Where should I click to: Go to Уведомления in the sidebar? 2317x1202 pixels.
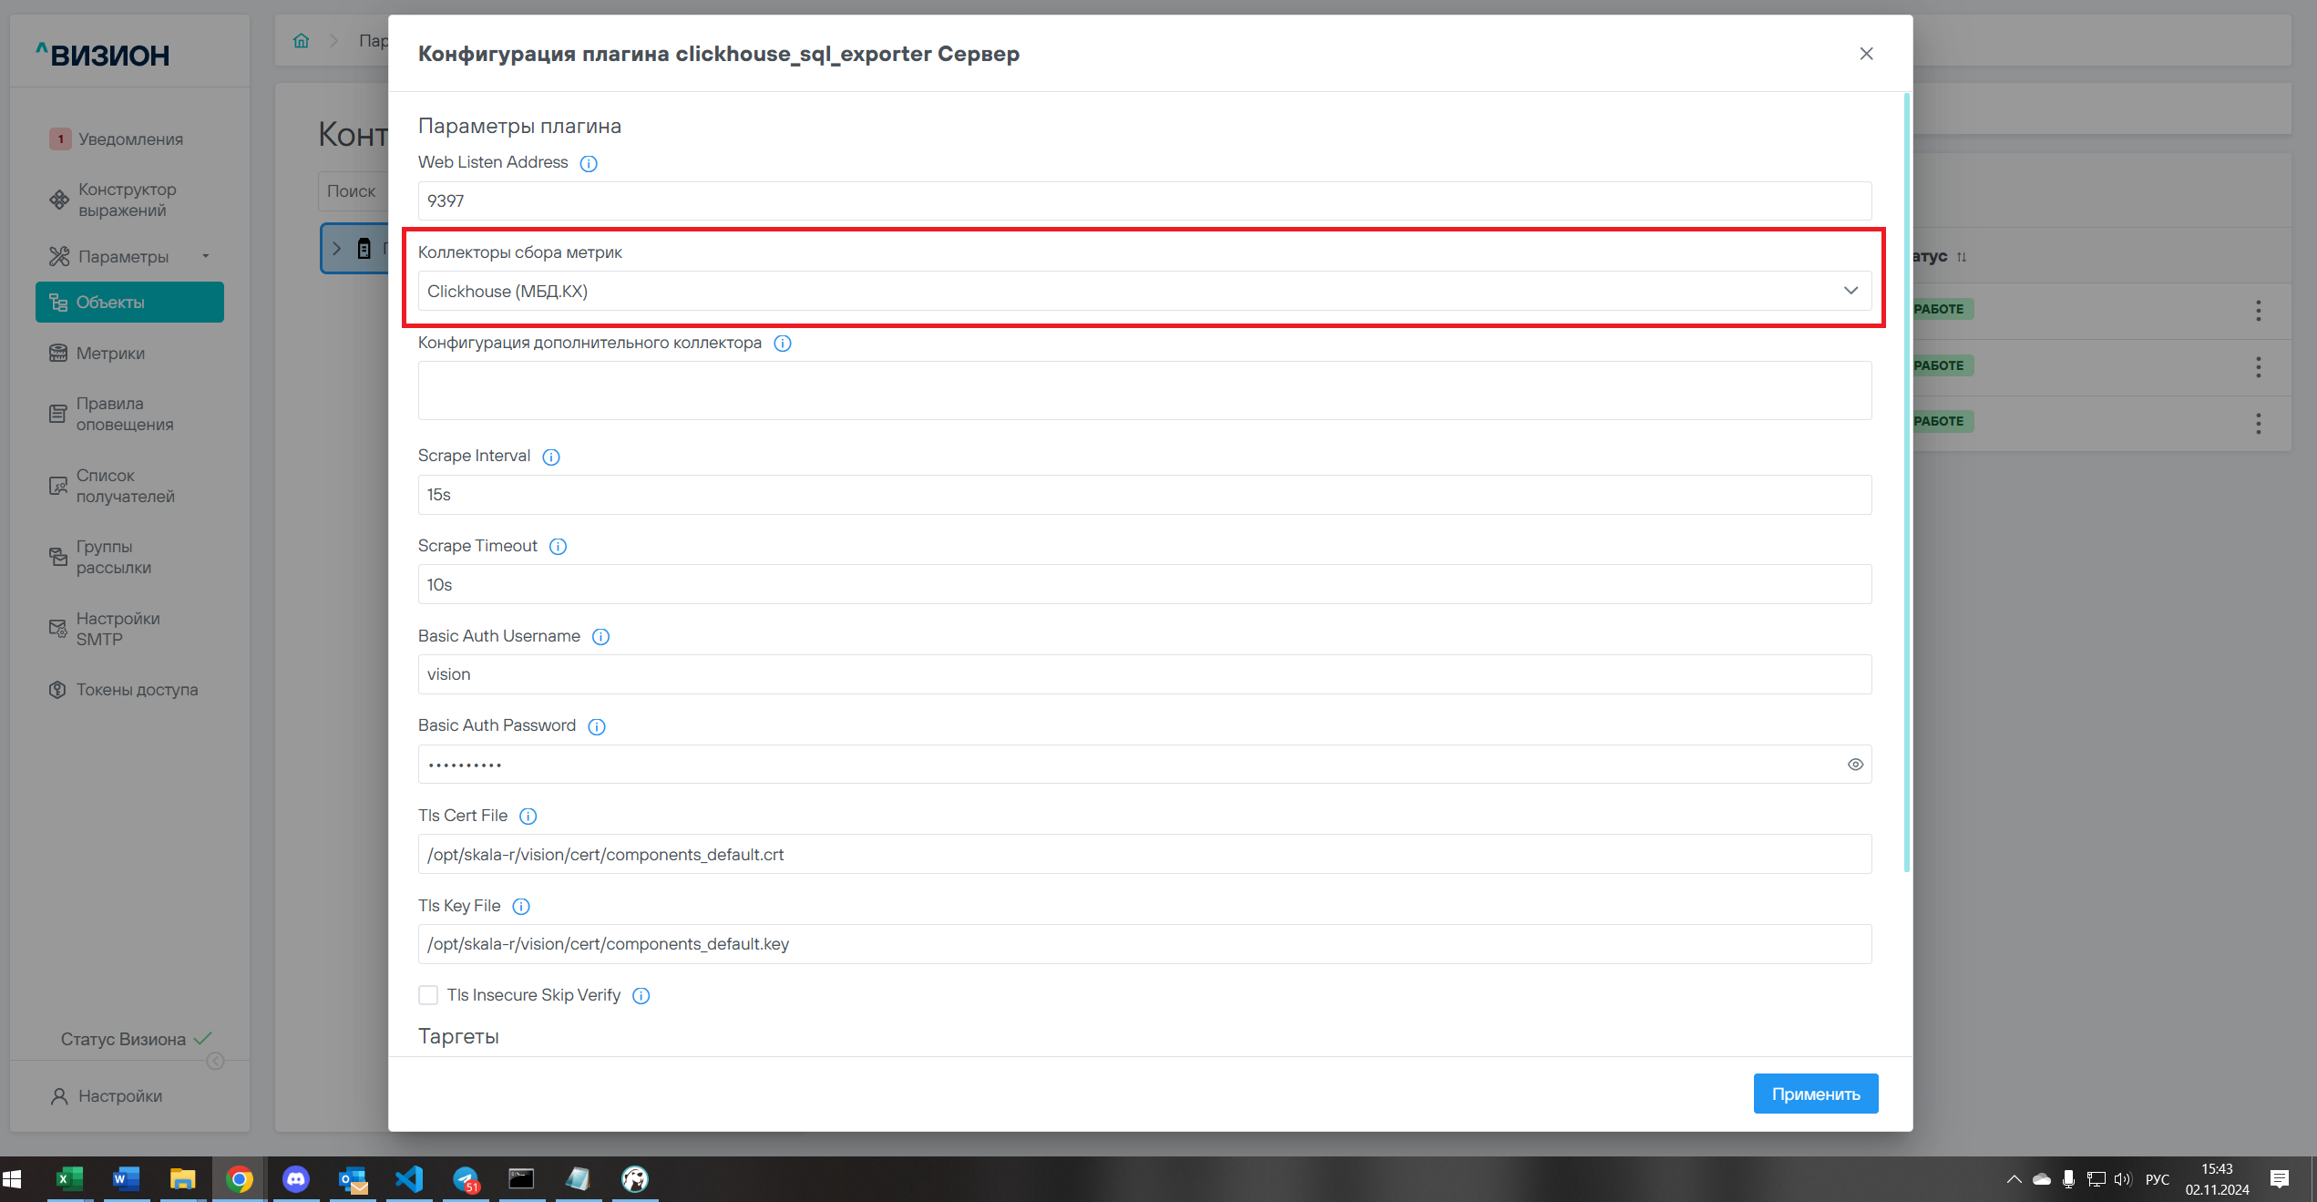click(x=130, y=139)
